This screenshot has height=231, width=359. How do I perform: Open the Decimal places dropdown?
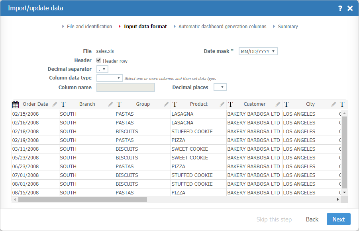coord(220,87)
